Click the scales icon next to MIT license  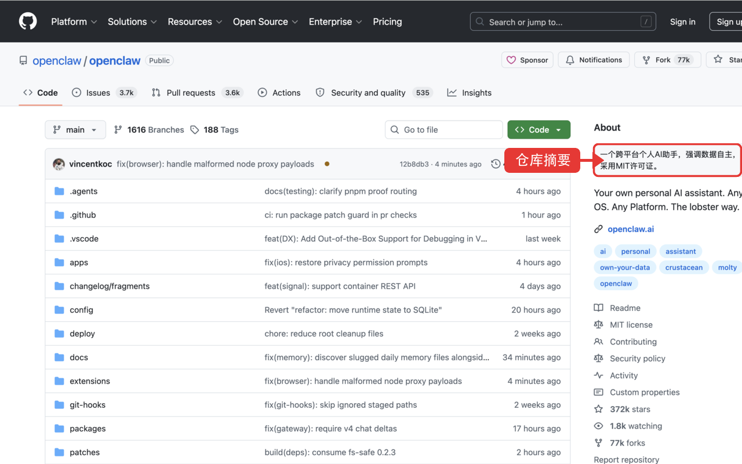click(x=599, y=325)
